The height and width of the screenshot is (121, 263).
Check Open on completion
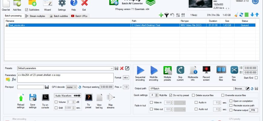tap(231, 101)
